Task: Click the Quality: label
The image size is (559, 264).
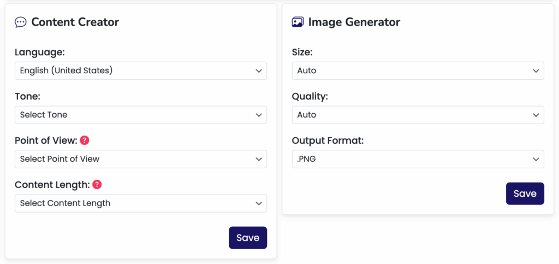Action: pos(309,97)
